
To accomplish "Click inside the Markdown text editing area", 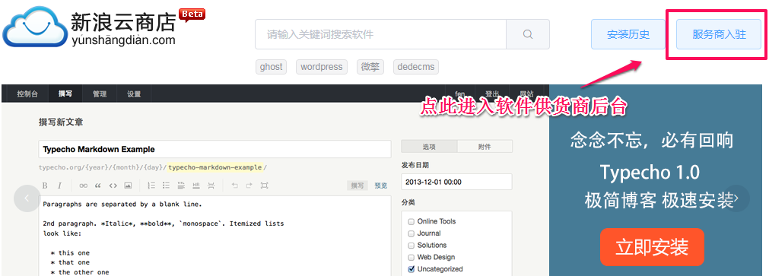I will [x=214, y=235].
